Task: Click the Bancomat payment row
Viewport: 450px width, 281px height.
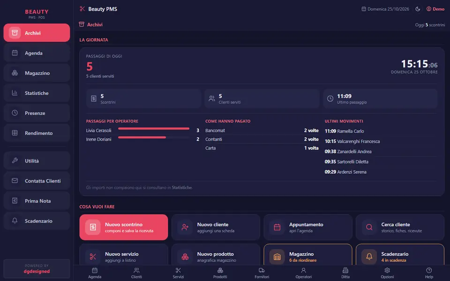Action: 262,131
